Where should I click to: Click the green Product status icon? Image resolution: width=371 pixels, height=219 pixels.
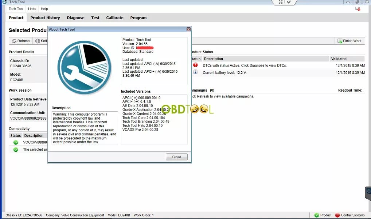click(317, 215)
